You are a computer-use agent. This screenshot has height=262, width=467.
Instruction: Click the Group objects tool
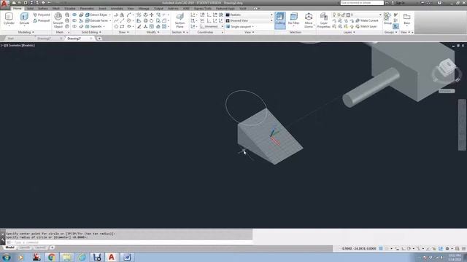(x=387, y=18)
